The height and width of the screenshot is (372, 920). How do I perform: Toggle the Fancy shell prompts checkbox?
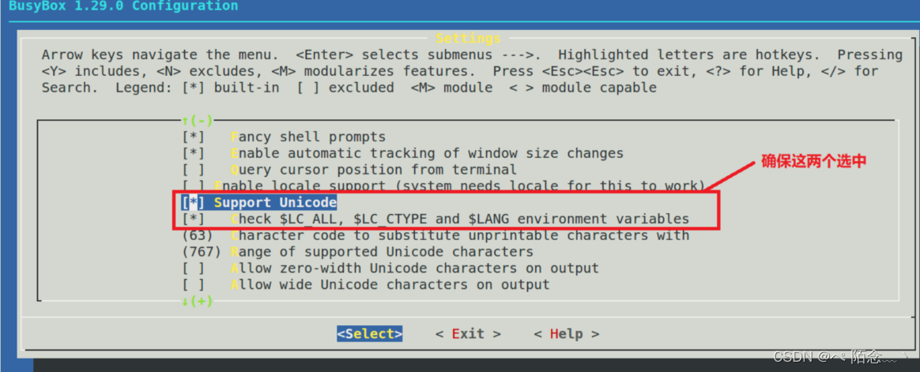pos(193,137)
